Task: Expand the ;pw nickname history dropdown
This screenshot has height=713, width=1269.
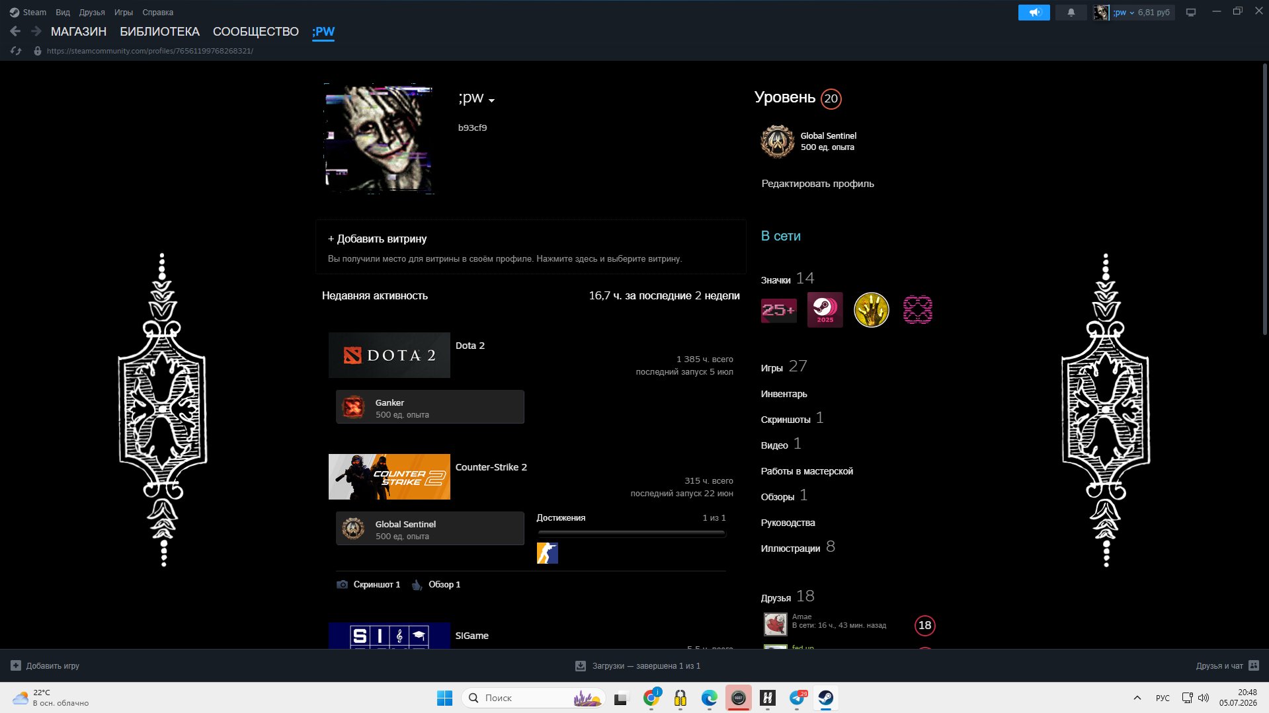Action: point(491,100)
